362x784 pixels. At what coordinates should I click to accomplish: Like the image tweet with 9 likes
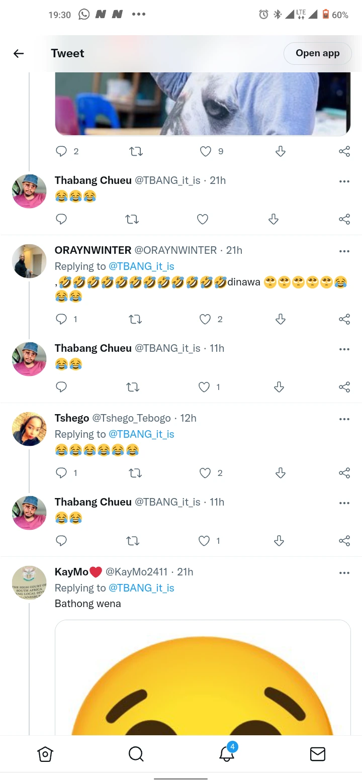206,151
